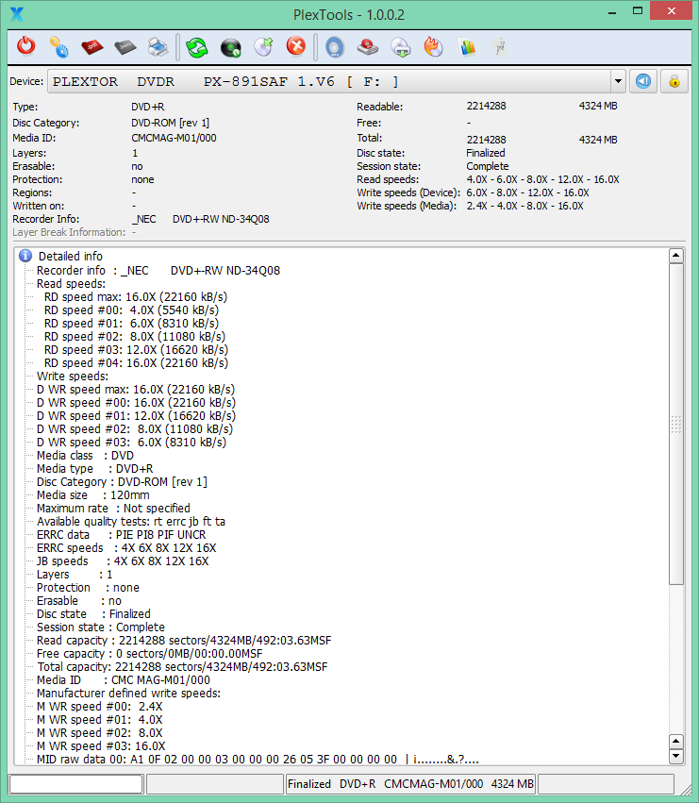Select Free capacity : 0 sectors row
Viewport: 699px width, 803px height.
pyautogui.click(x=150, y=654)
